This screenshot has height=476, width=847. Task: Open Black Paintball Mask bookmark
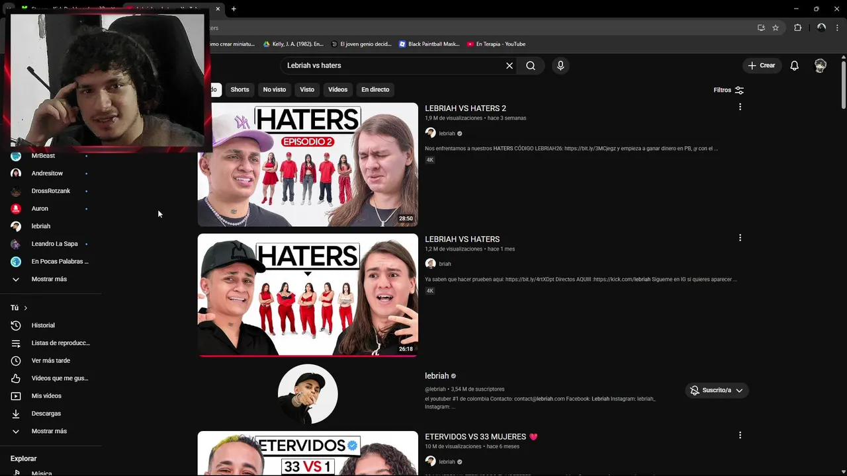tap(429, 44)
